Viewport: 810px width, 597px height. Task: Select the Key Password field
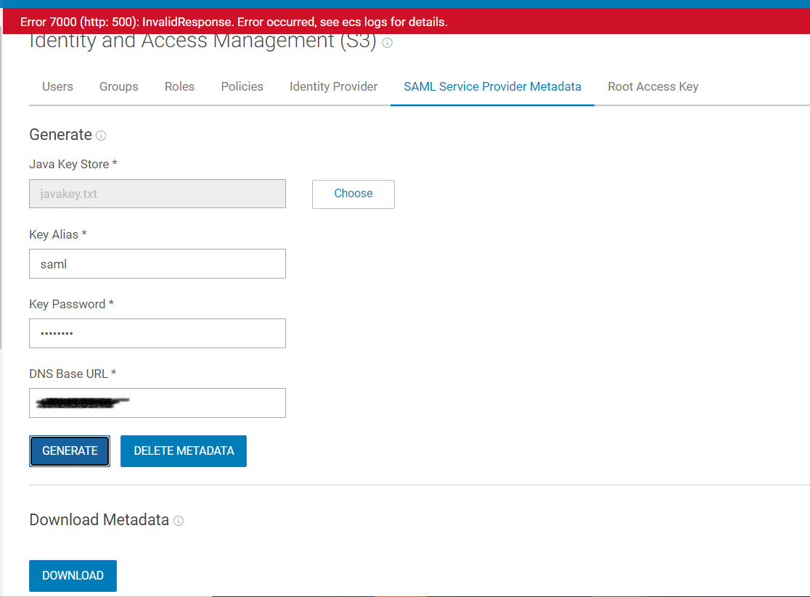[157, 333]
